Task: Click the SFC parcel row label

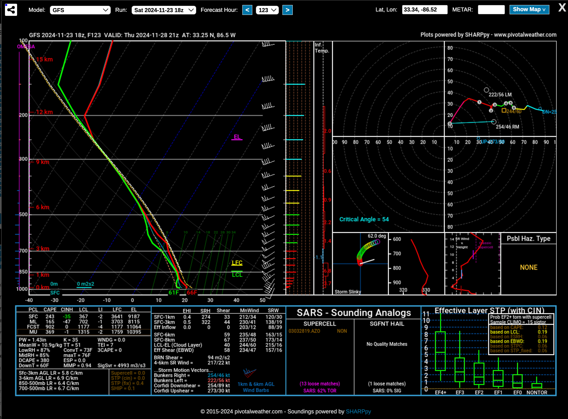Action: coord(33,317)
